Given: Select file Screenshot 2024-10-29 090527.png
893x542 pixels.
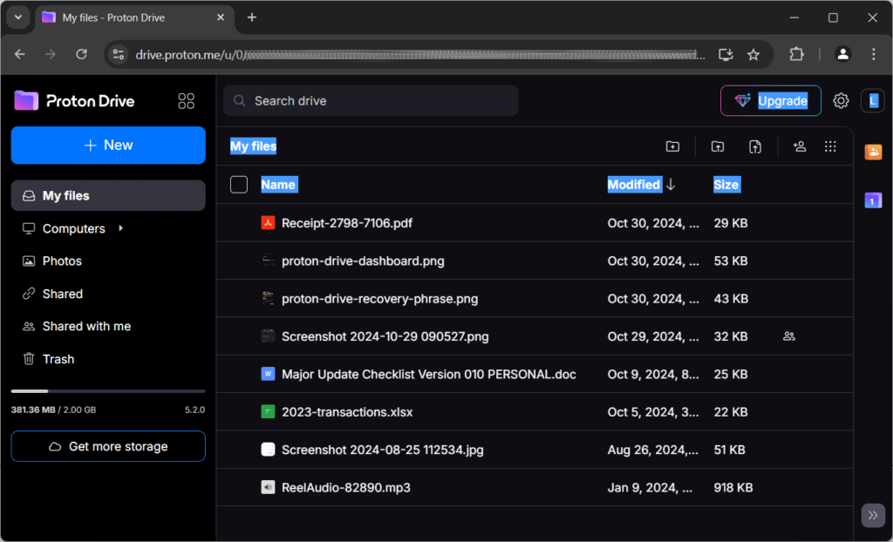Looking at the screenshot, I should point(535,336).
